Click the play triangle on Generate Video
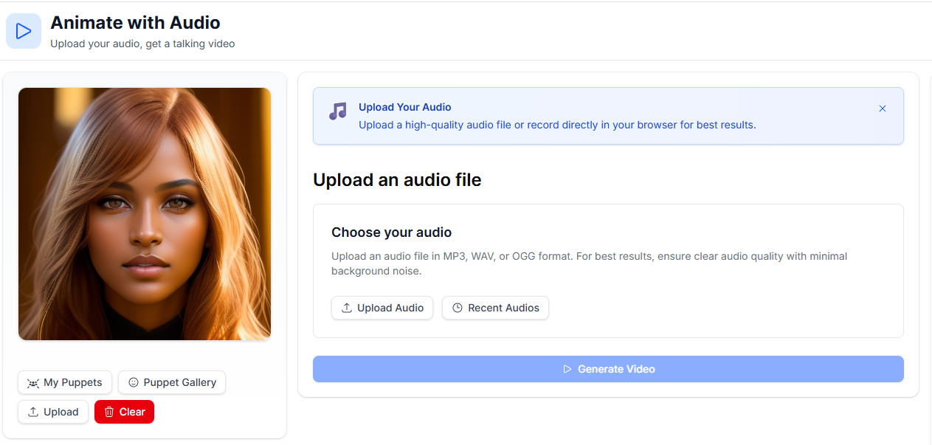 pos(567,369)
